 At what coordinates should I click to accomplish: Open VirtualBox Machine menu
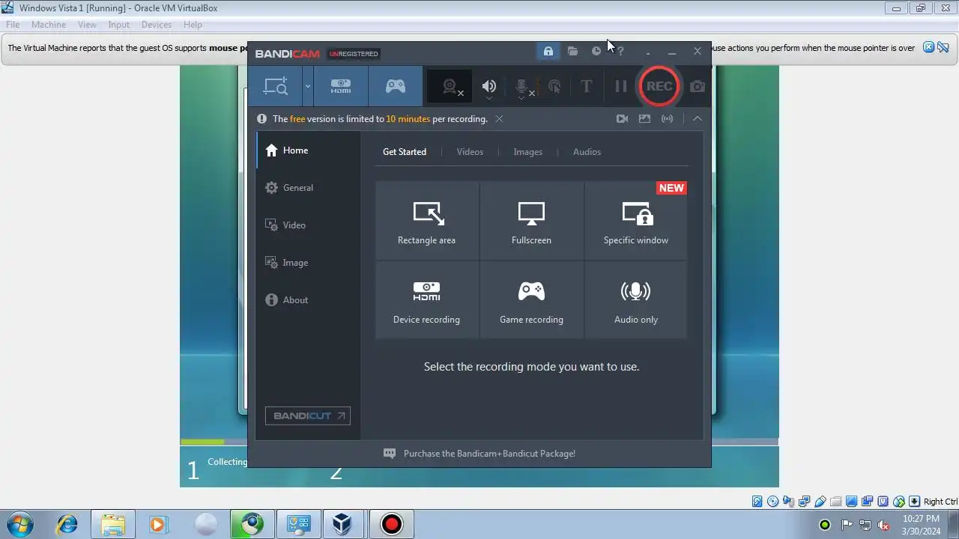click(49, 25)
